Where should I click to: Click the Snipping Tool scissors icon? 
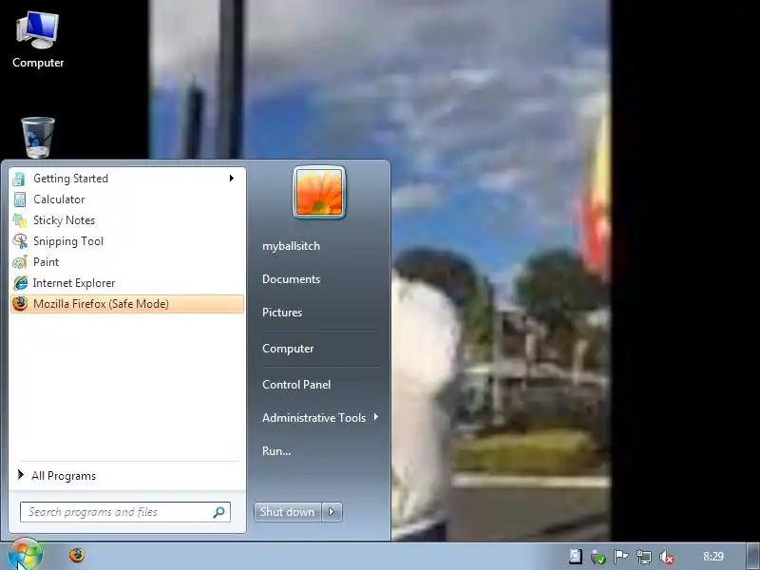point(20,241)
